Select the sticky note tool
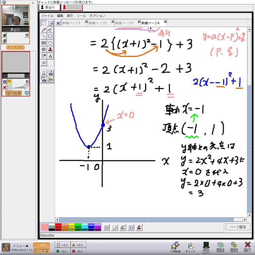 click(44, 62)
